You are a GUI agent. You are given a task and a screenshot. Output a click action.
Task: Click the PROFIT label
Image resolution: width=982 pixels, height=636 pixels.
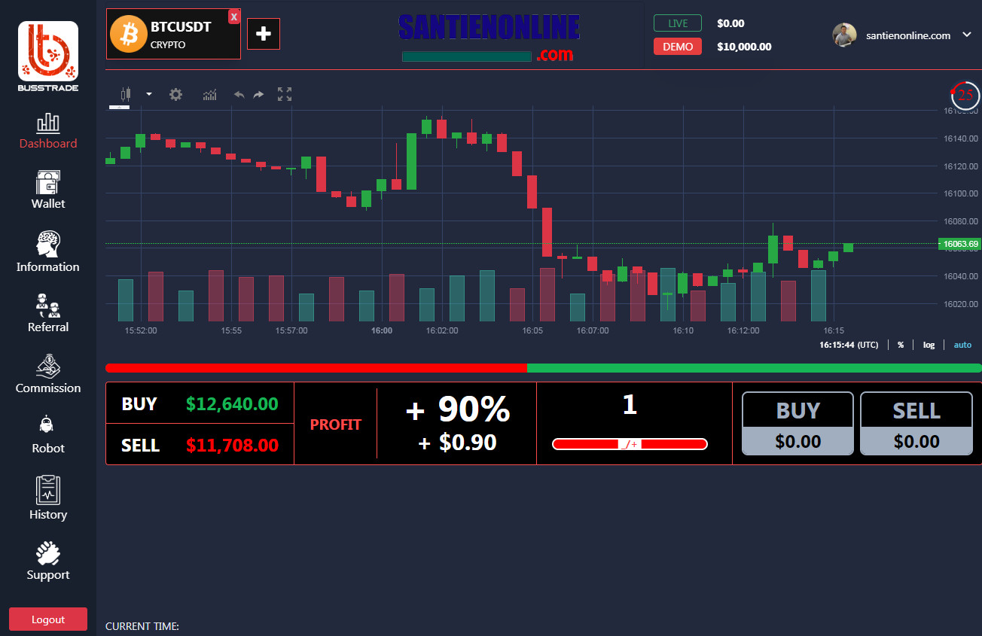(x=336, y=425)
